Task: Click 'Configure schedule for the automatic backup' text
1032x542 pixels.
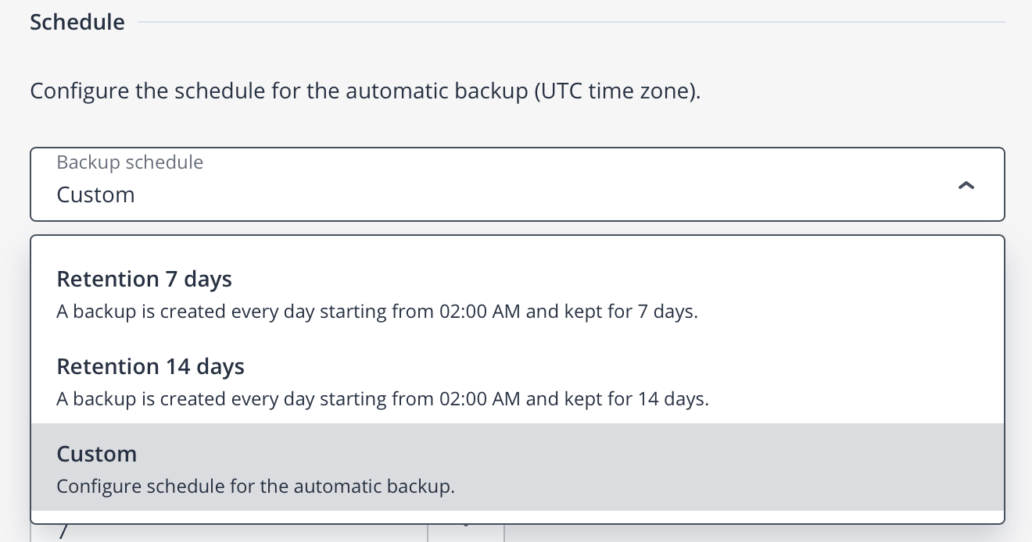Action: 255,487
